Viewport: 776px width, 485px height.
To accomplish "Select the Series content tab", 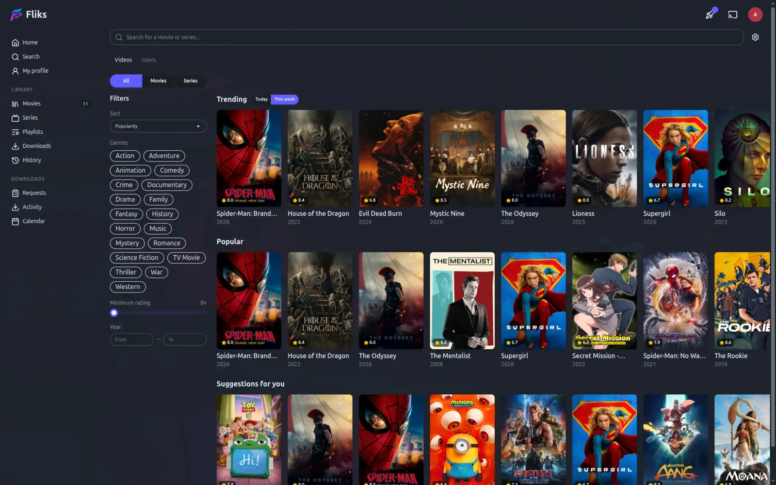I will tap(191, 81).
